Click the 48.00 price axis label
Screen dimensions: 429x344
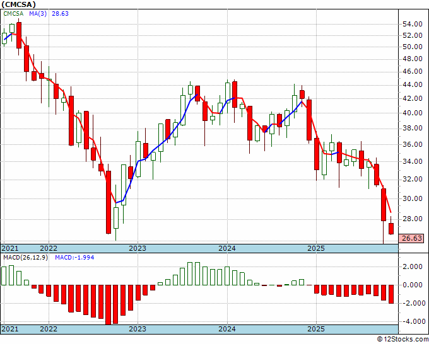(413, 59)
